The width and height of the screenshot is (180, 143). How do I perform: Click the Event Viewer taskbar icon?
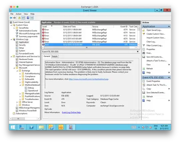[71, 127]
